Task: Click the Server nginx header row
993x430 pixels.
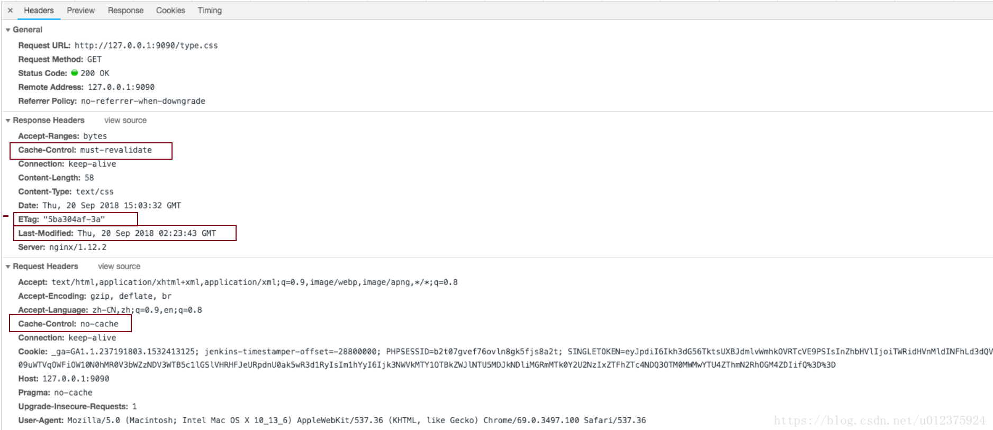Action: coord(62,247)
